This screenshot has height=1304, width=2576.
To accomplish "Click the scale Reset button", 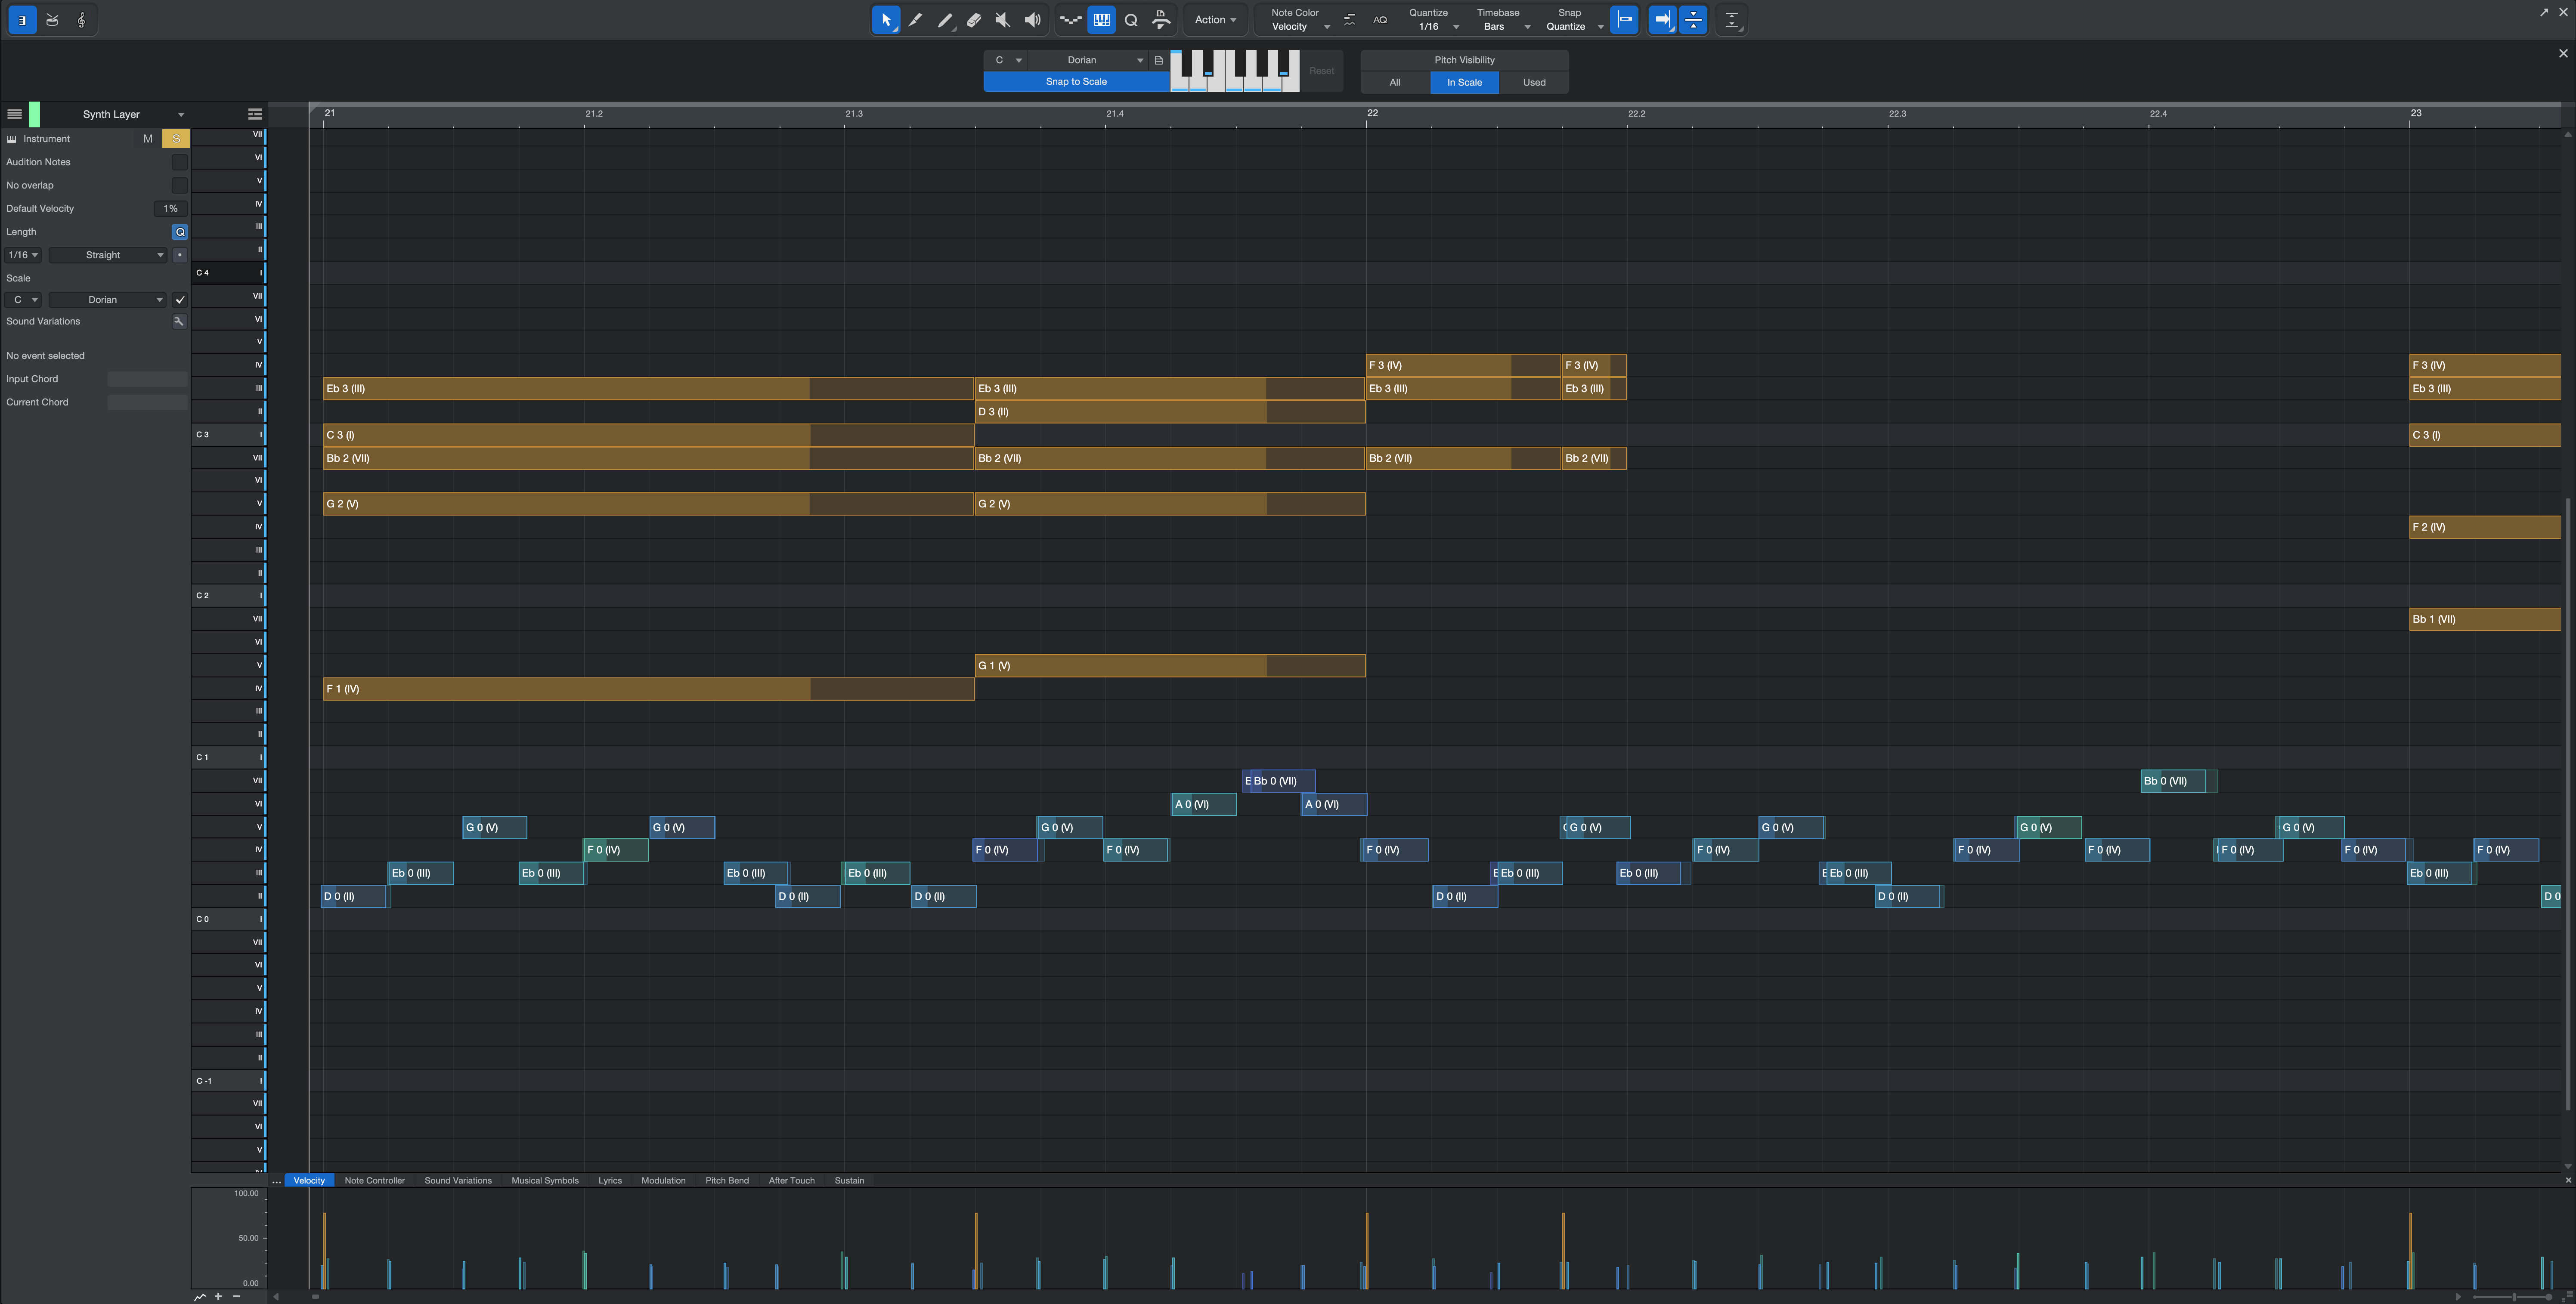I will (1321, 71).
